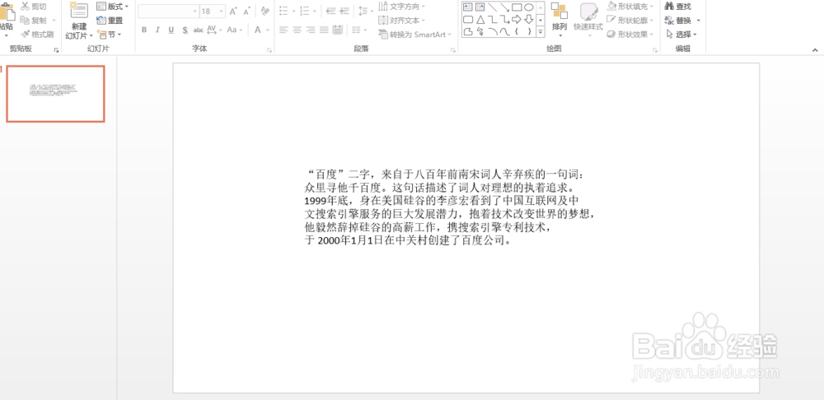Image resolution: width=824 pixels, height=400 pixels.
Task: Open the Paragraph dialog launcher
Action: (452, 50)
